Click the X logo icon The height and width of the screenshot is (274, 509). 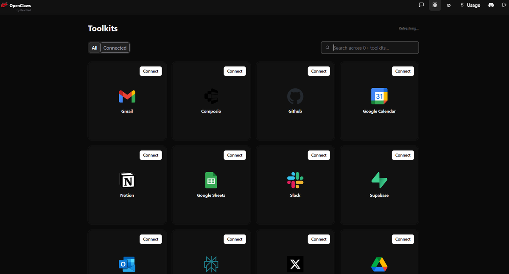[295, 264]
